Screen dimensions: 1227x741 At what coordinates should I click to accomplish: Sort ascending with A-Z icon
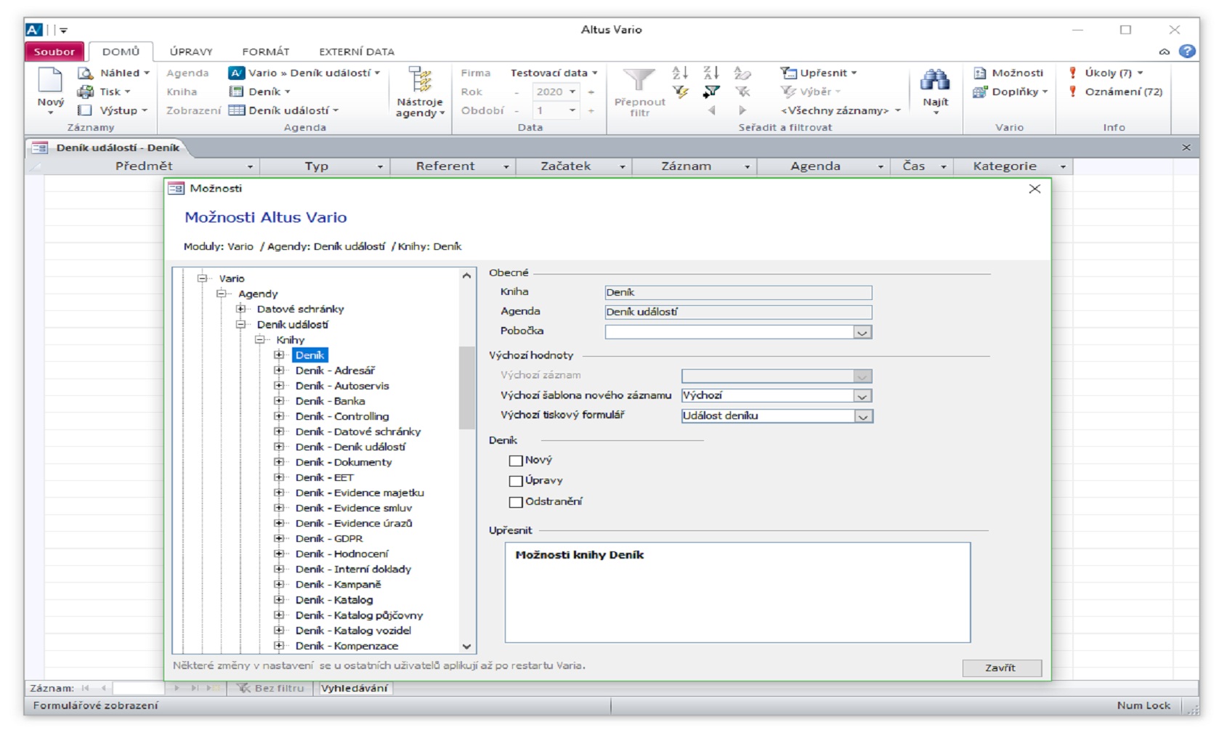(x=680, y=73)
